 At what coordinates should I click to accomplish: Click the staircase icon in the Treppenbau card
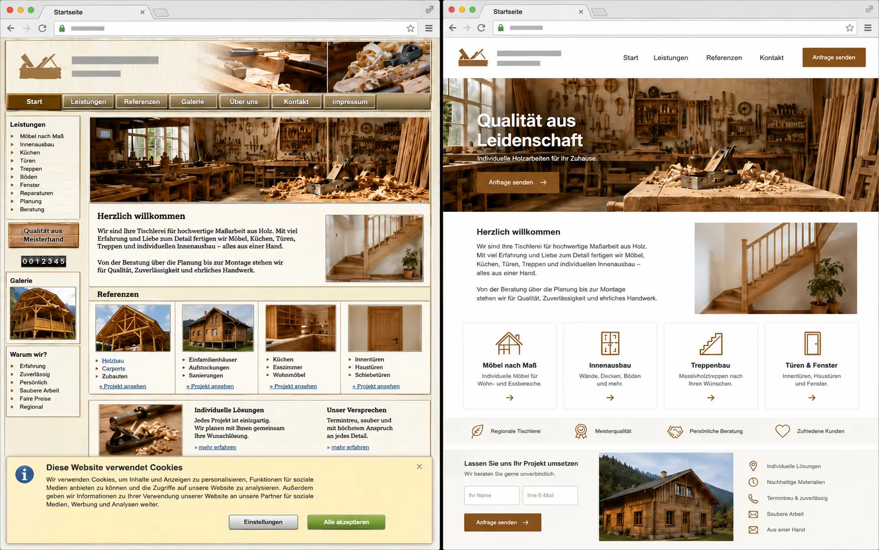(x=711, y=344)
